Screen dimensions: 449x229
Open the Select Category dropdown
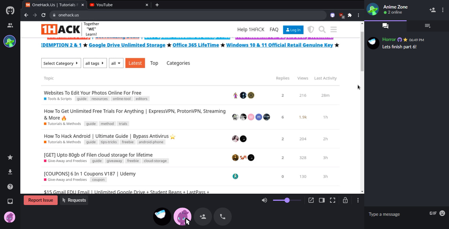61,63
